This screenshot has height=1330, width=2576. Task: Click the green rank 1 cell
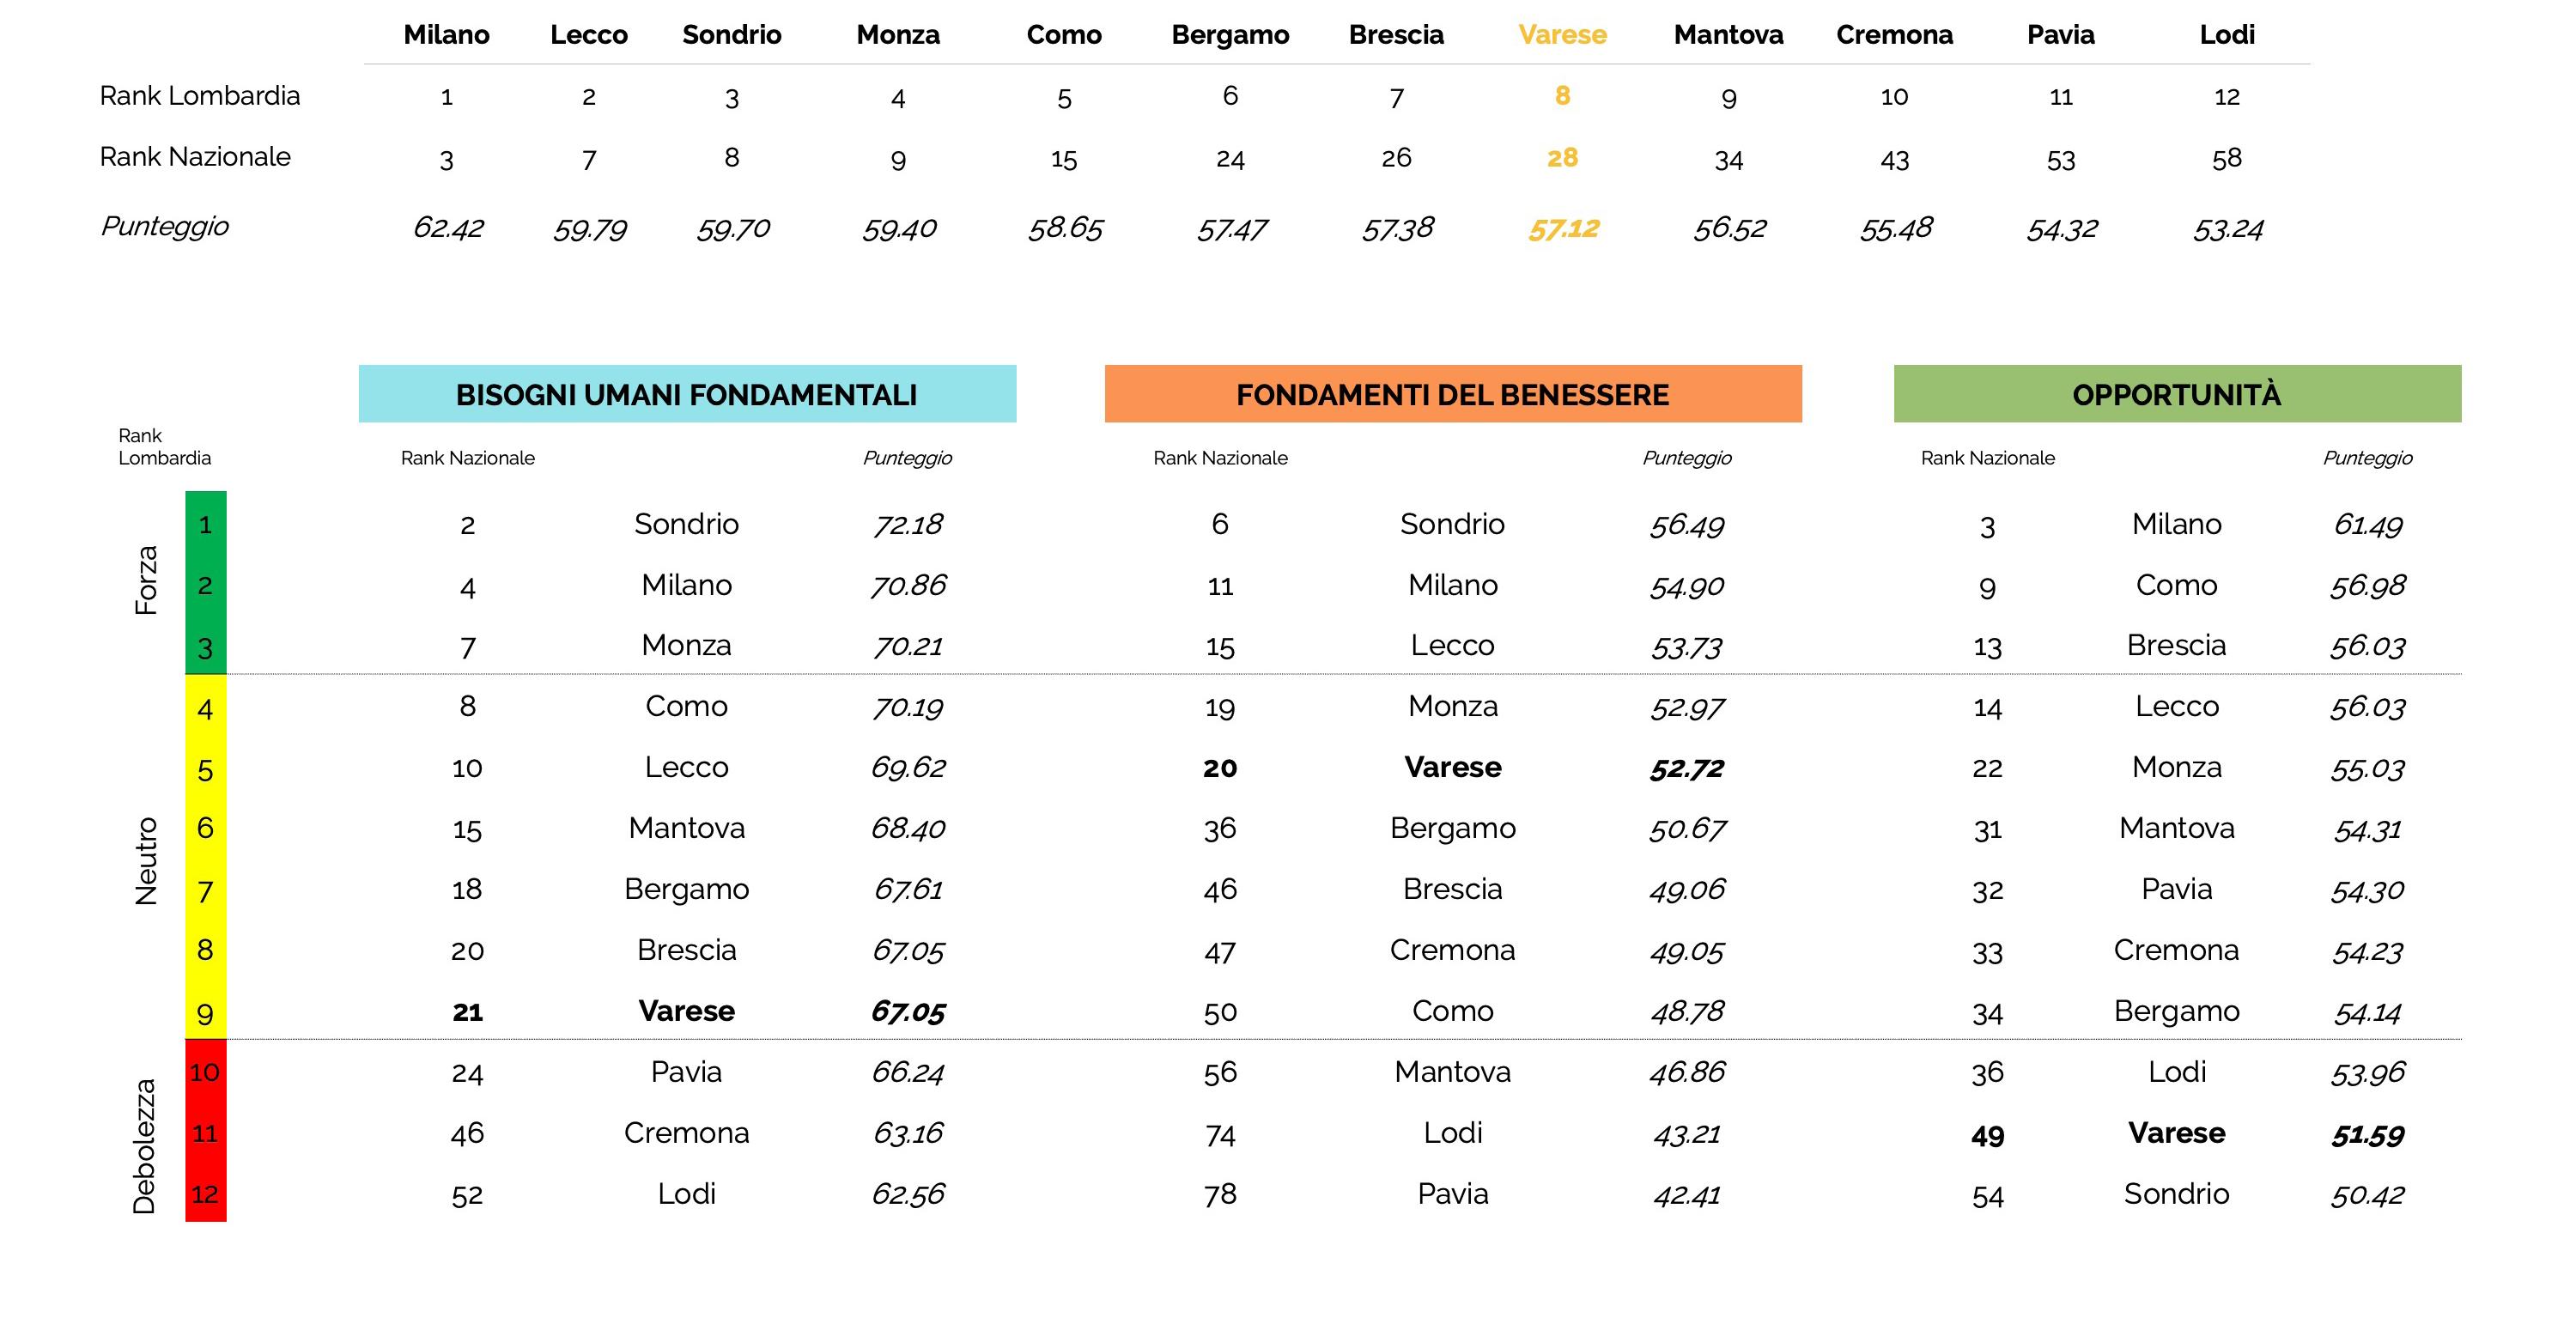(205, 524)
